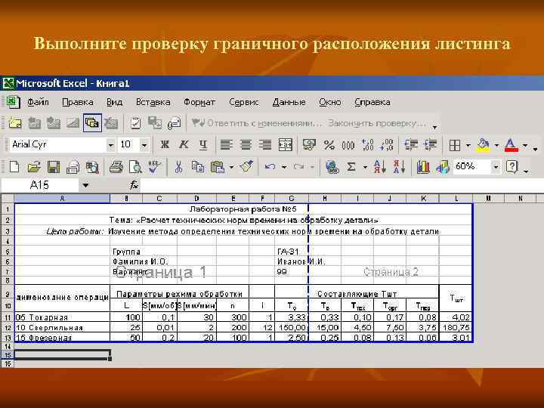
Task: Open Paste options dropdown arrow
Action: 231,167
